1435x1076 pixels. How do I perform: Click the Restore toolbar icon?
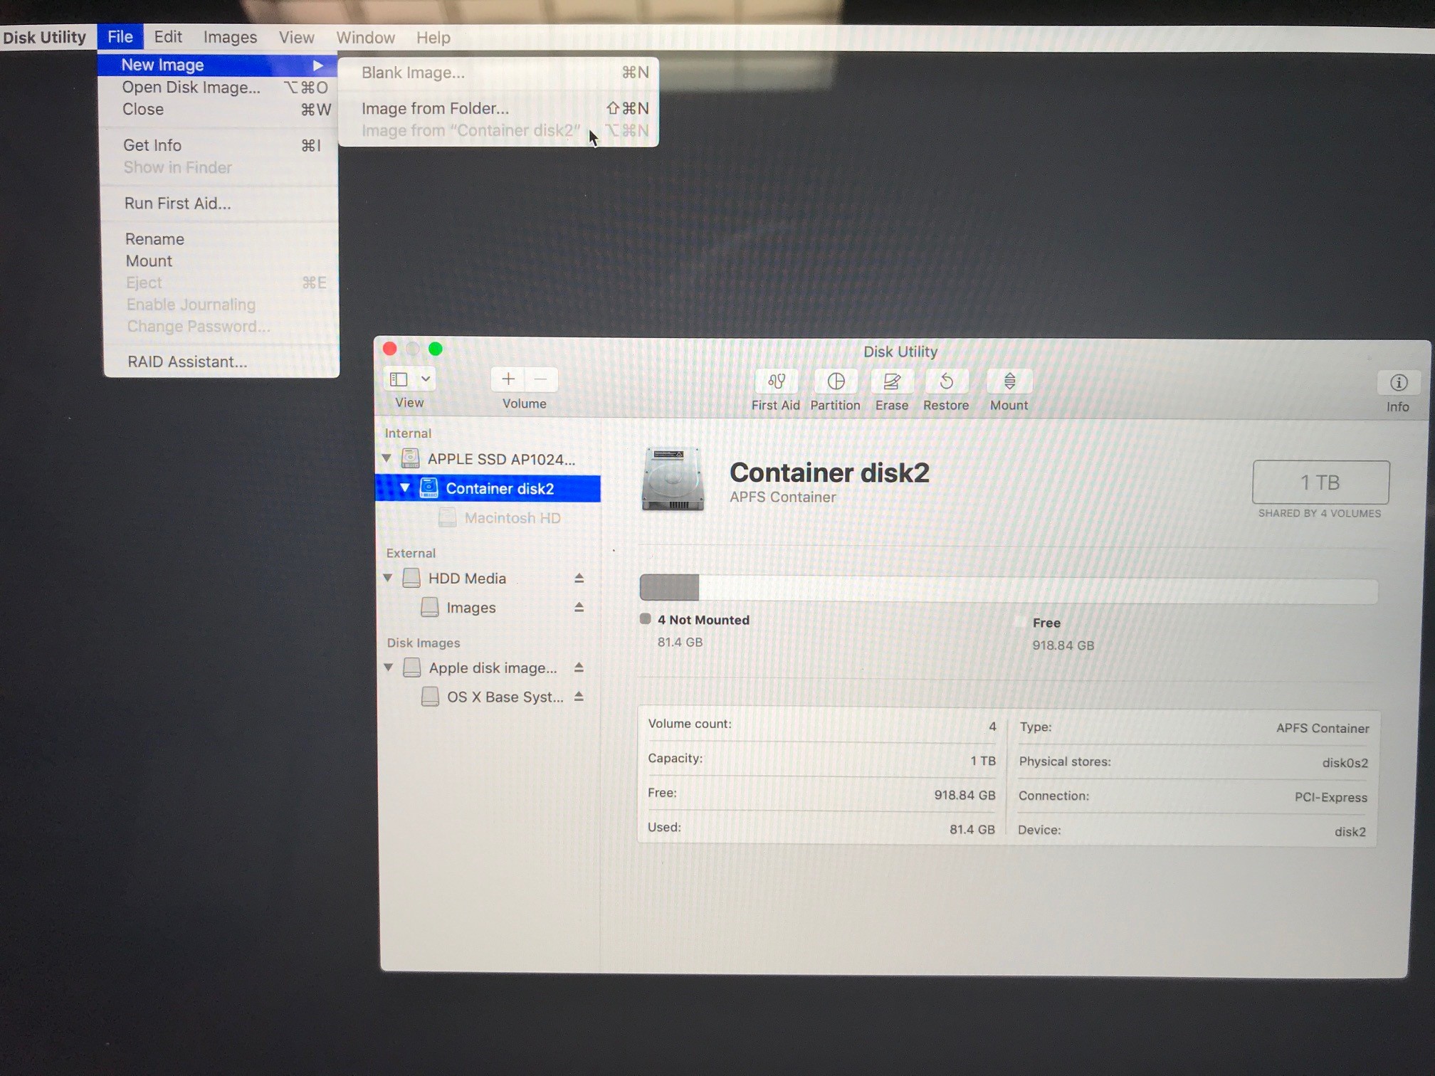[x=946, y=382]
